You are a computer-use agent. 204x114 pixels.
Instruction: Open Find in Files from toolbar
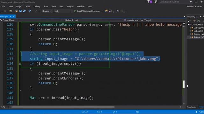point(106,11)
